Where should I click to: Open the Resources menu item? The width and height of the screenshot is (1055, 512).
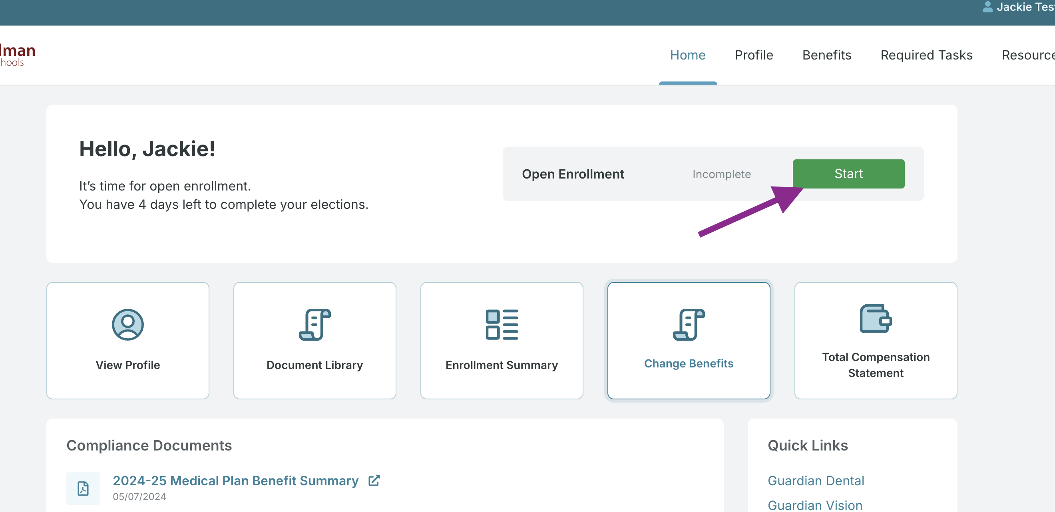[1027, 55]
